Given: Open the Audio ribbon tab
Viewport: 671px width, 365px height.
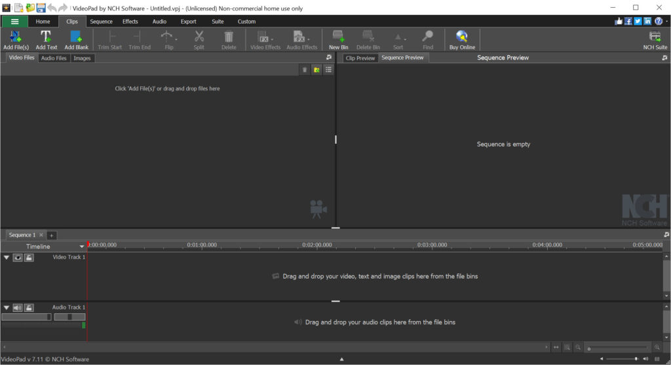Looking at the screenshot, I should pyautogui.click(x=159, y=22).
